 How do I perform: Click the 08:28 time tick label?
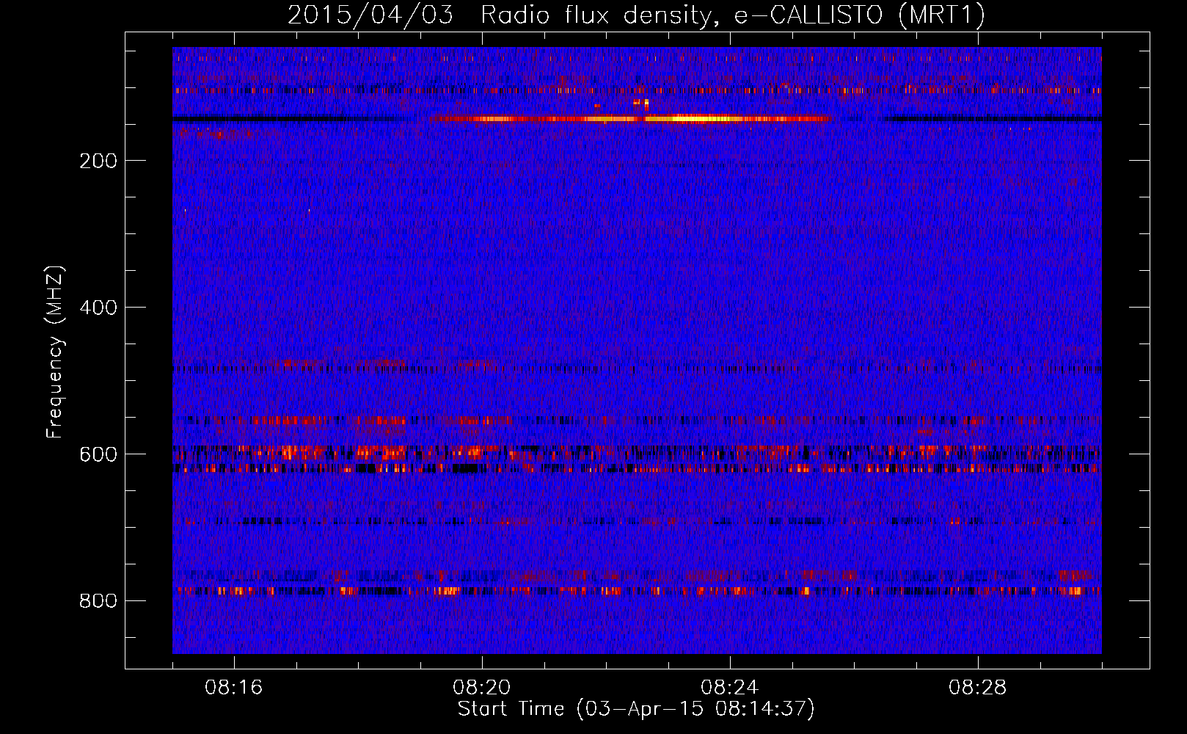tap(978, 688)
